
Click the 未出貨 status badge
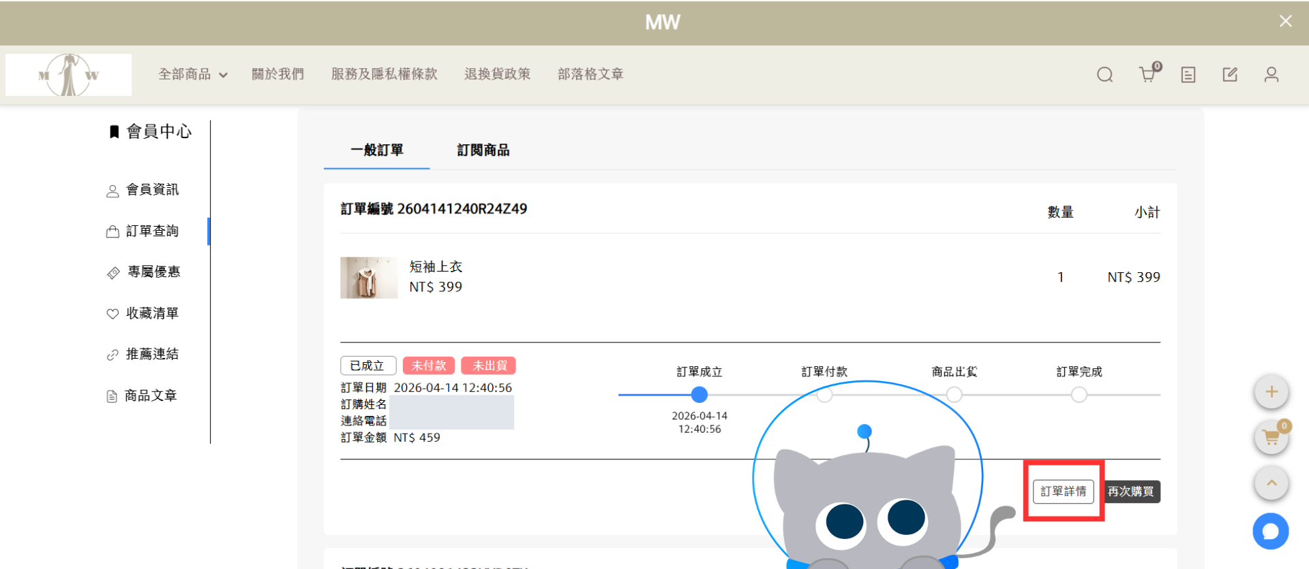pos(489,365)
